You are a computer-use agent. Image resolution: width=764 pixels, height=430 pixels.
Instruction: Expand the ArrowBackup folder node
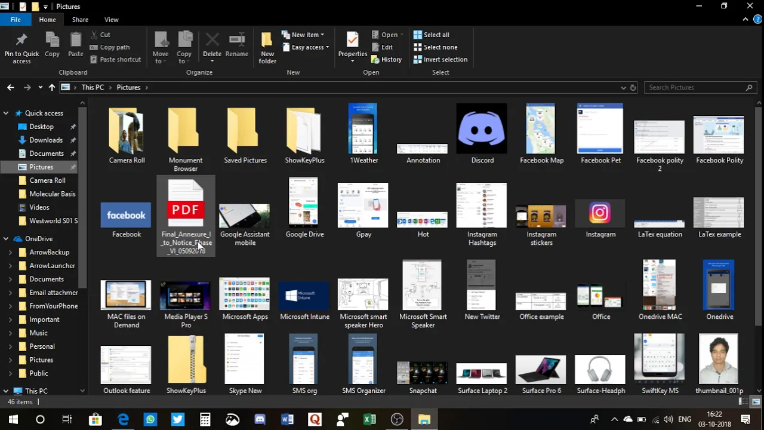pyautogui.click(x=10, y=252)
